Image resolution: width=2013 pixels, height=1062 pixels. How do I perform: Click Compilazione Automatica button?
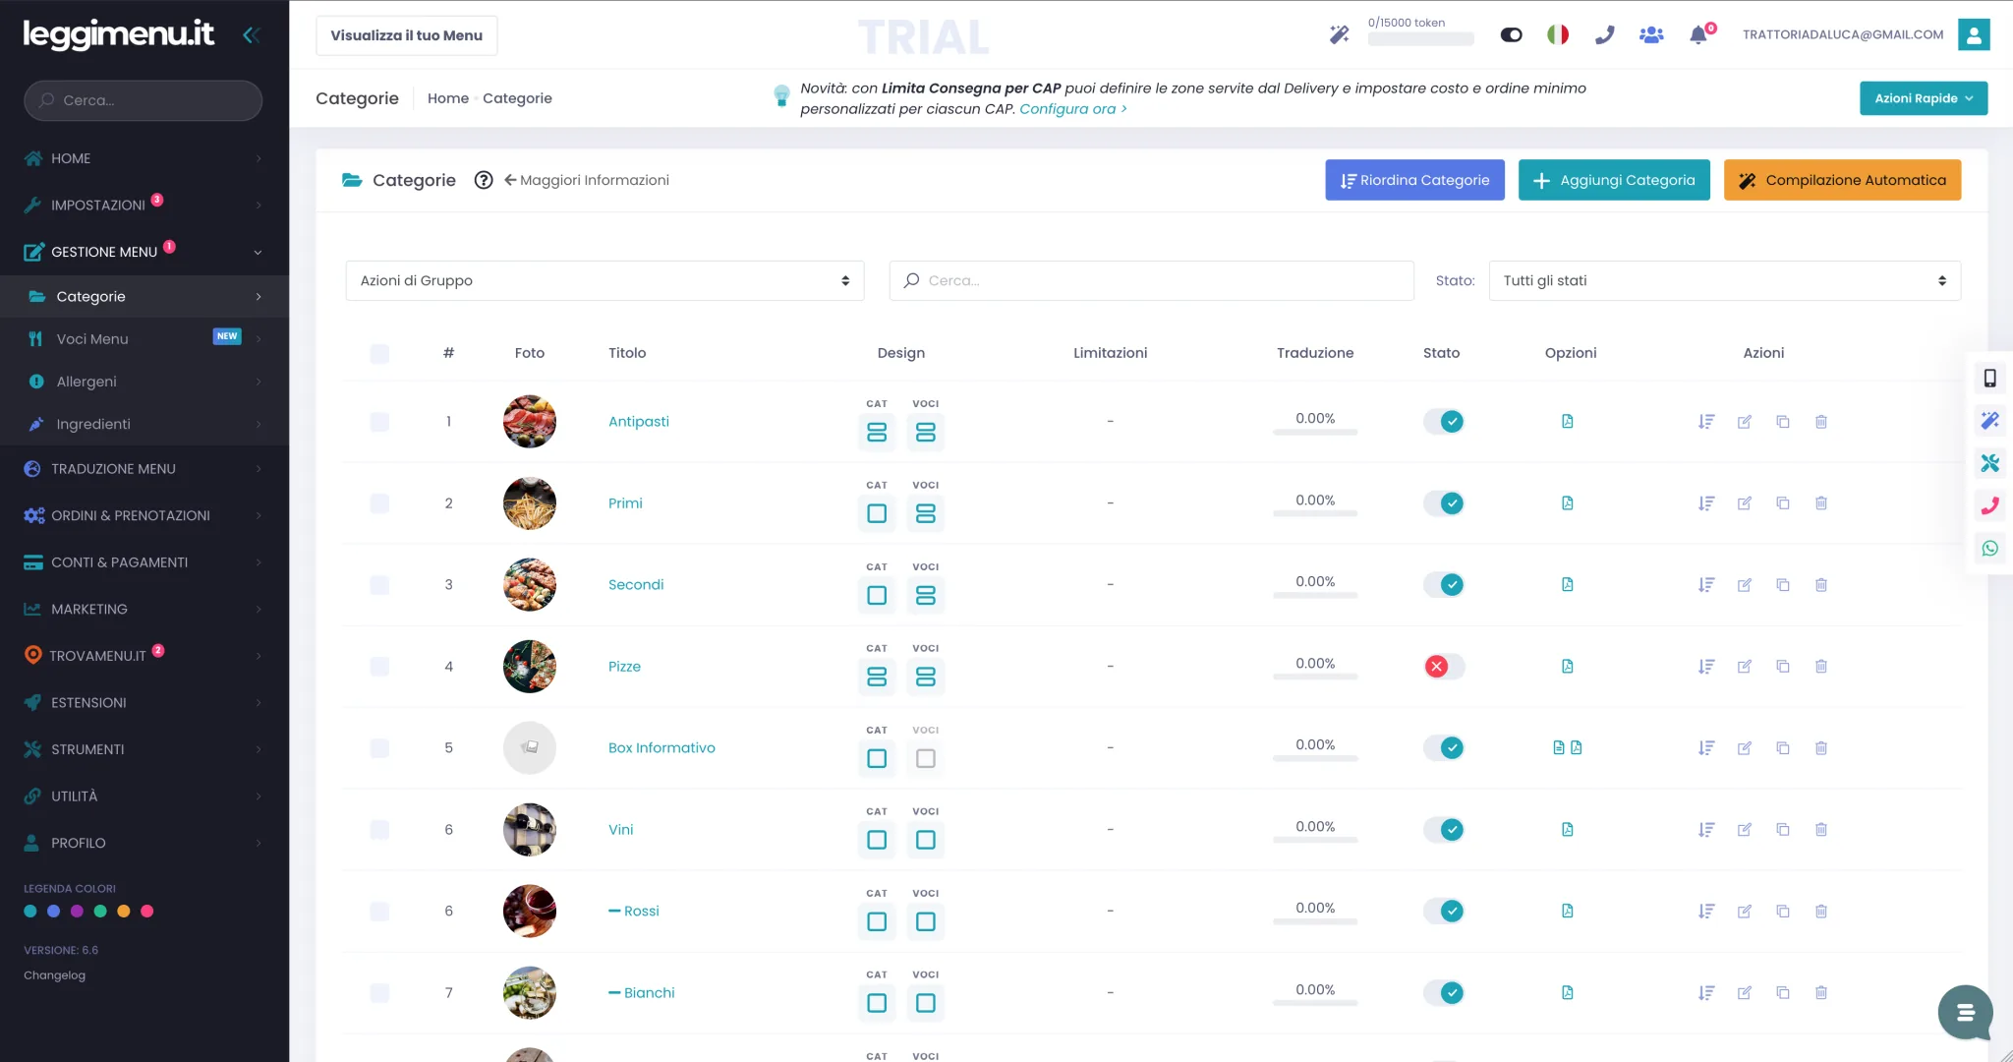coord(1842,180)
